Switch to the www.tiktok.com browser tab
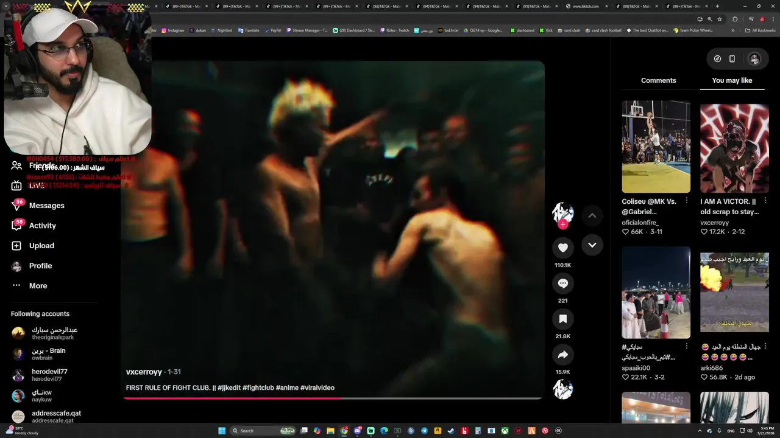Screen dimensions: 780x438 pos(586,6)
